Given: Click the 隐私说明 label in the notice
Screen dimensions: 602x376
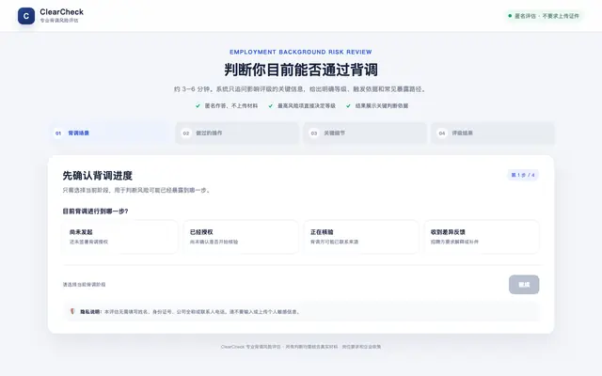Looking at the screenshot, I should tap(90, 311).
